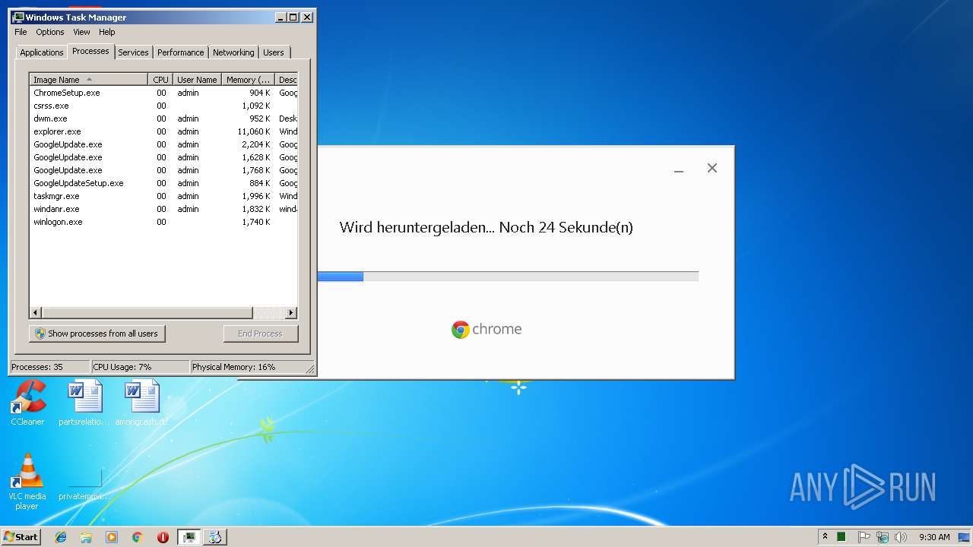Open the Performance tab
The width and height of the screenshot is (973, 547).
(180, 52)
